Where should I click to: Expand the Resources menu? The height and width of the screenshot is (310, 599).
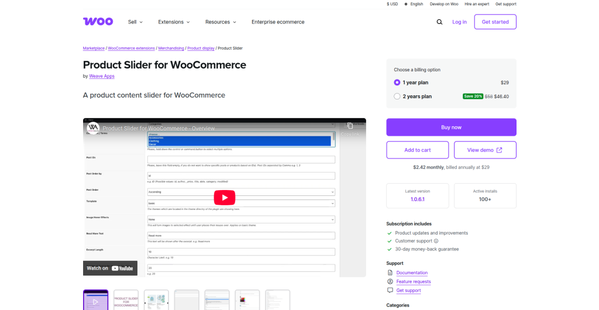tap(221, 22)
